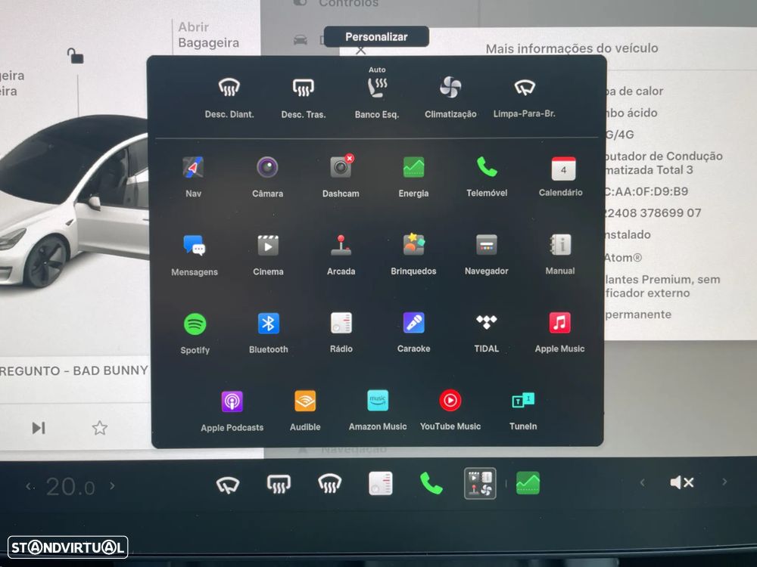Screen dimensions: 757x567
Task: Activate wipers Limpa-Para-Br. in popup
Action: pos(525,96)
